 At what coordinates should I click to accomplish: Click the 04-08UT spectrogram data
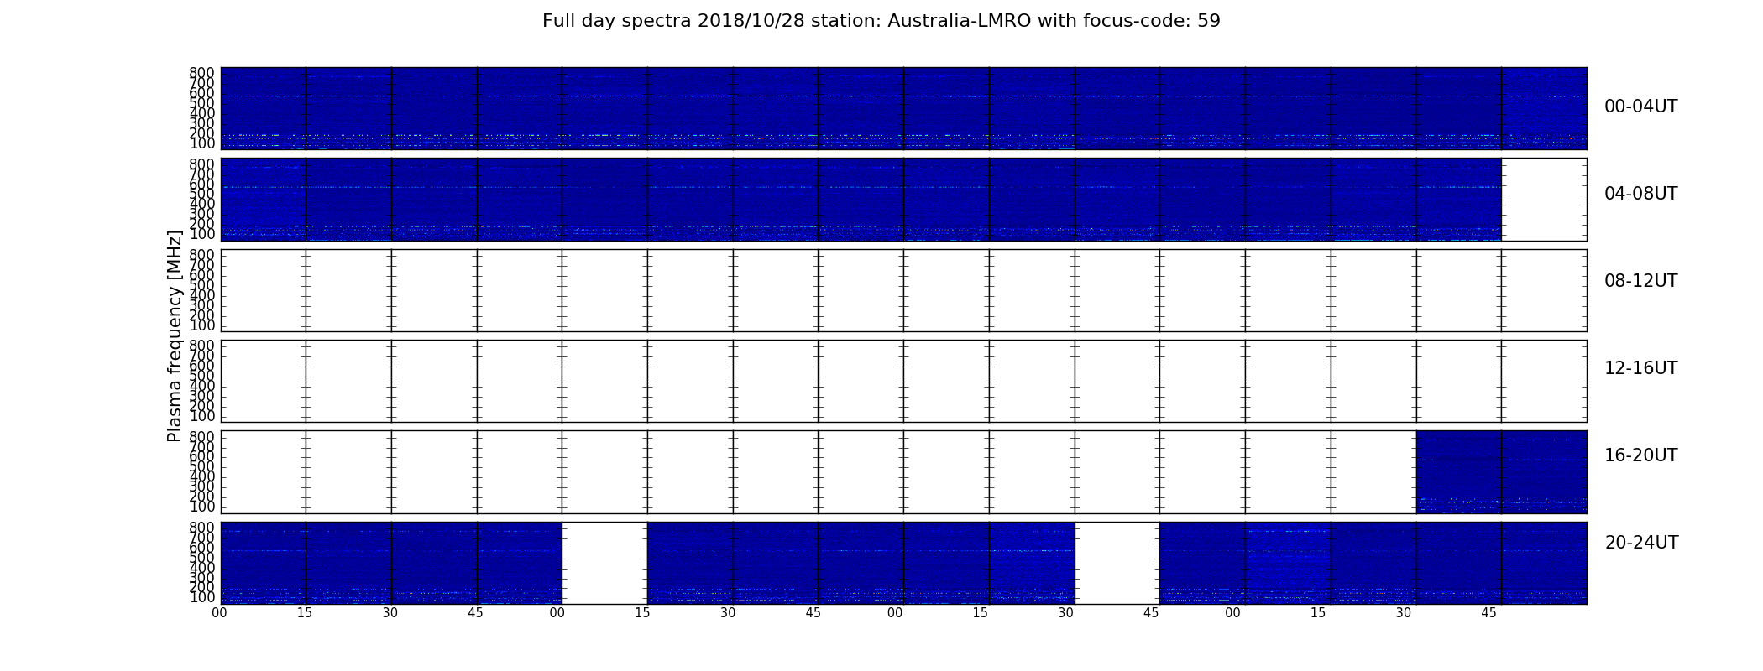pos(861,199)
